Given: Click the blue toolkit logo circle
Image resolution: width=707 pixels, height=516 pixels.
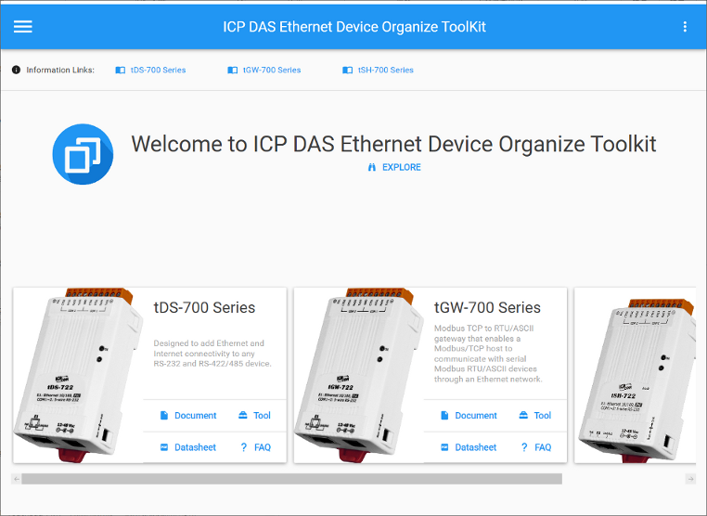Looking at the screenshot, I should [x=83, y=154].
